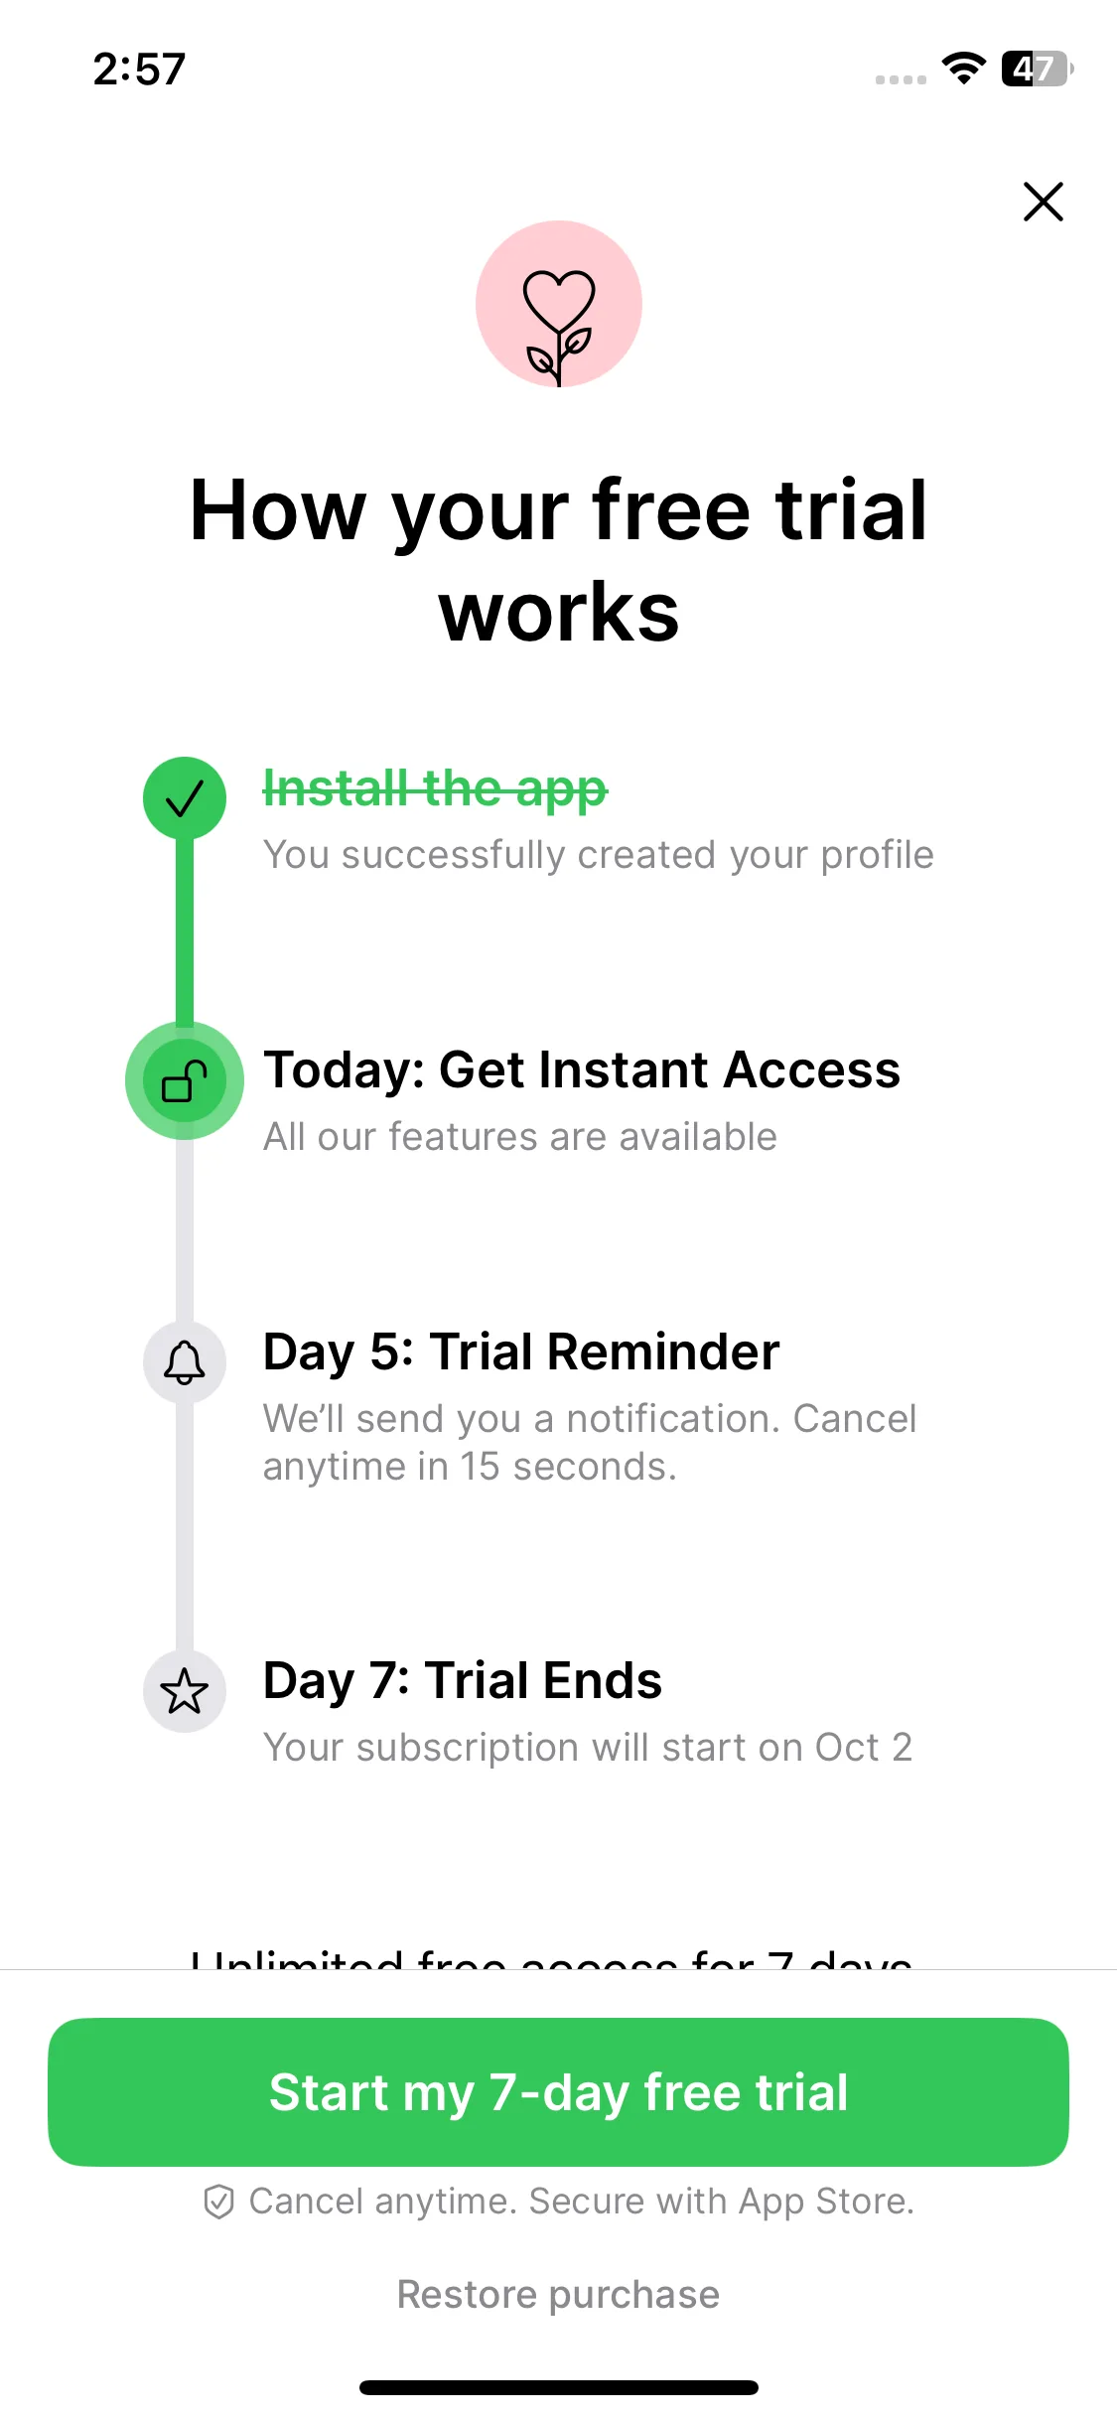Select the Day 5: Trial Reminder step
The image size is (1117, 2419).
(521, 1352)
